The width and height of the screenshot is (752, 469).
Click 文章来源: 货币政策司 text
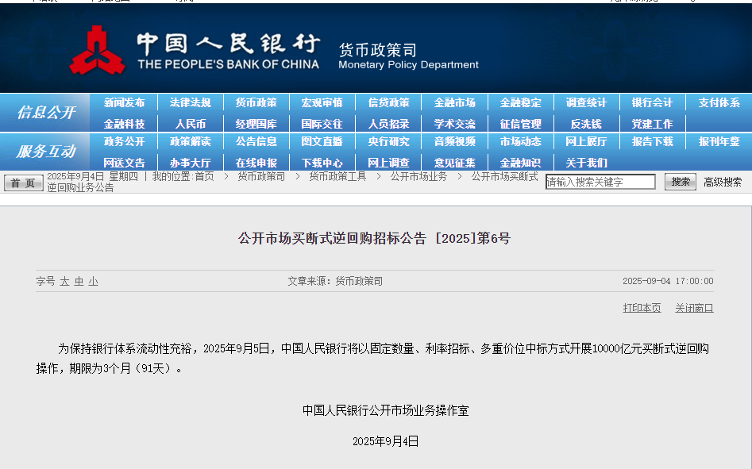click(335, 281)
